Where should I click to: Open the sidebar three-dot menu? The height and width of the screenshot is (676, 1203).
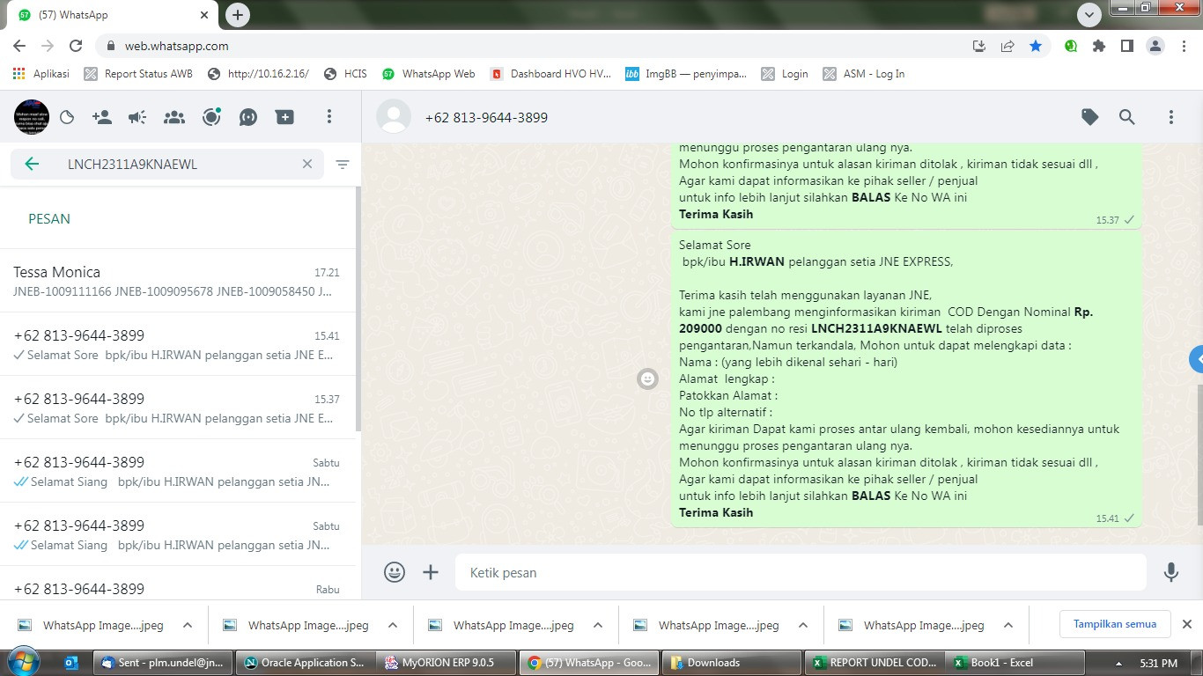point(329,117)
